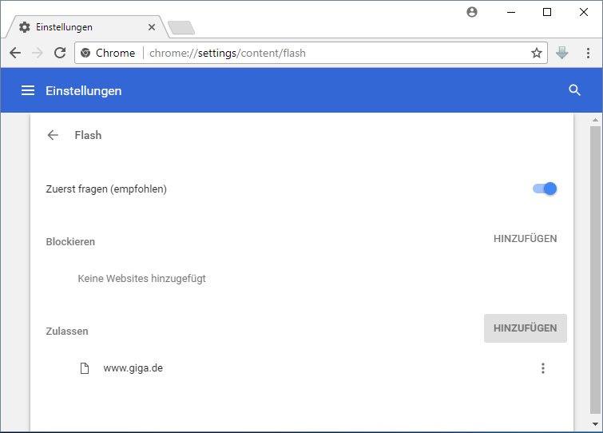Viewport: 603px width, 433px height.
Task: Go back using browser back arrow
Action: coord(15,53)
